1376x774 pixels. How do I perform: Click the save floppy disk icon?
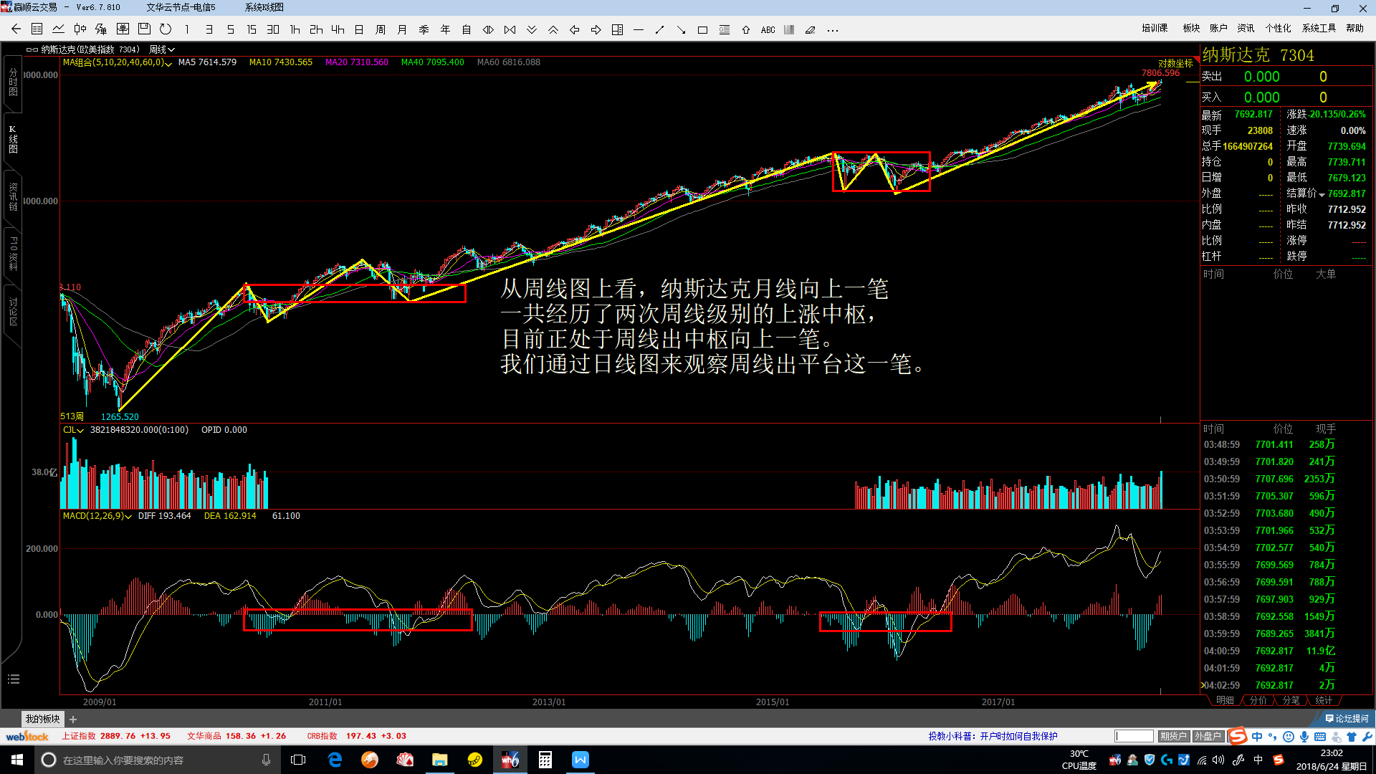click(144, 29)
